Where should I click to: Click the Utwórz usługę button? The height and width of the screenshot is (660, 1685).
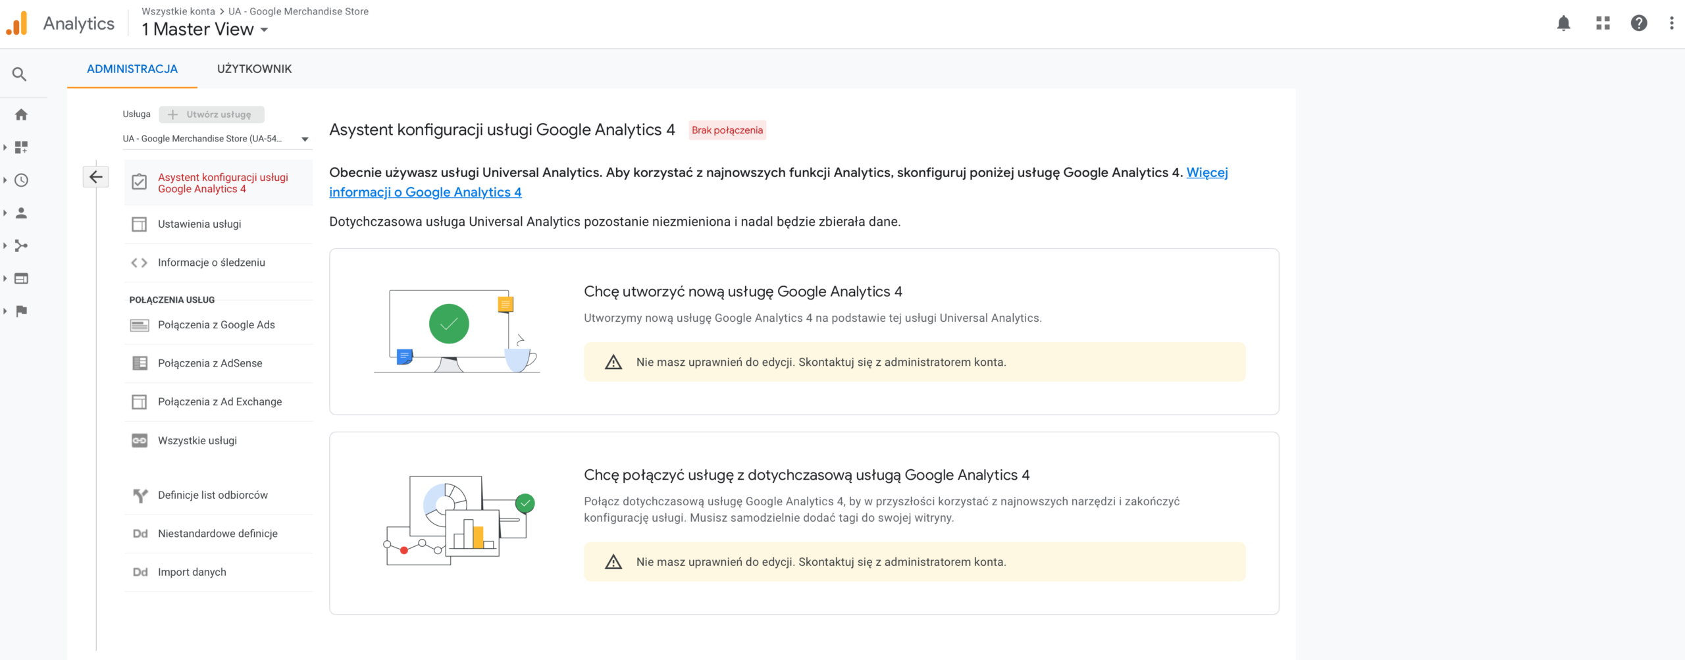click(x=211, y=114)
